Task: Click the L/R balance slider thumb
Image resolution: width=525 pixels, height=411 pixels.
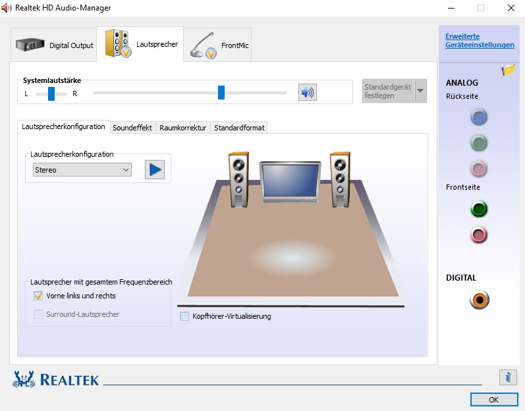Action: point(51,94)
